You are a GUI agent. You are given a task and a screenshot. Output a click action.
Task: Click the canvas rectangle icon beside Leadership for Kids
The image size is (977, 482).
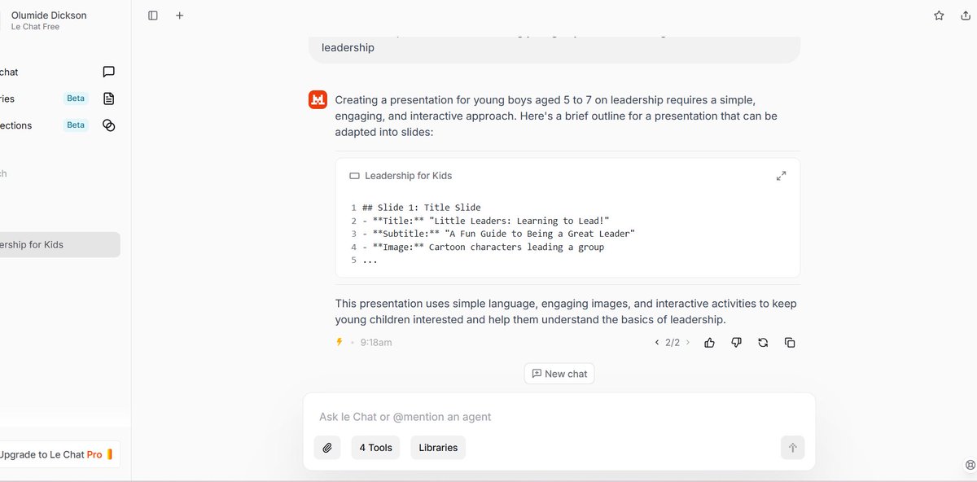(x=354, y=176)
